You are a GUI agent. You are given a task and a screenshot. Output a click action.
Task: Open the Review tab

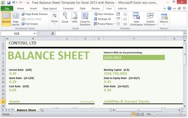[96, 8]
